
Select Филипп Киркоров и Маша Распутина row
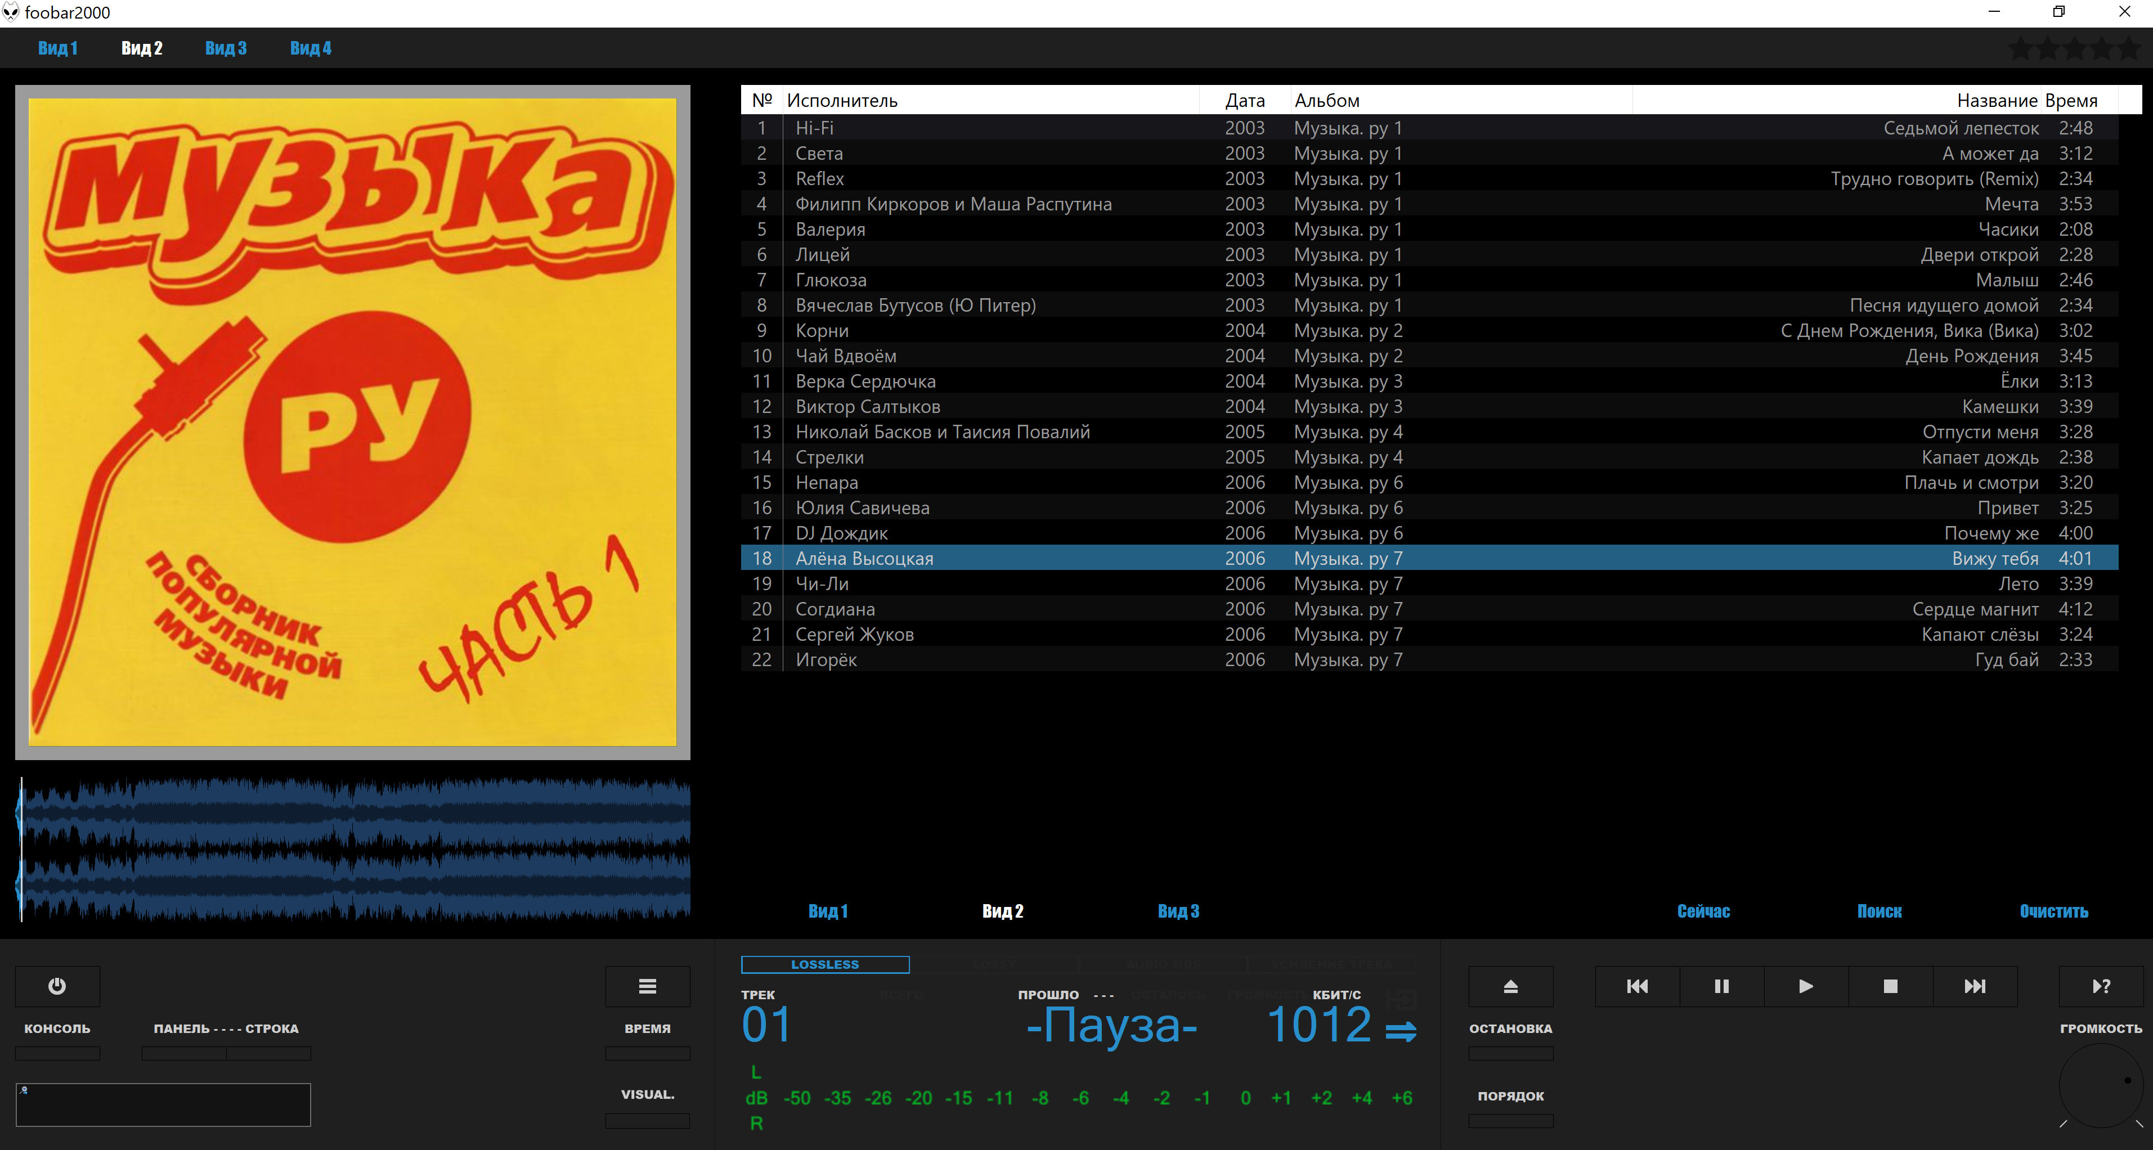pyautogui.click(x=1429, y=204)
